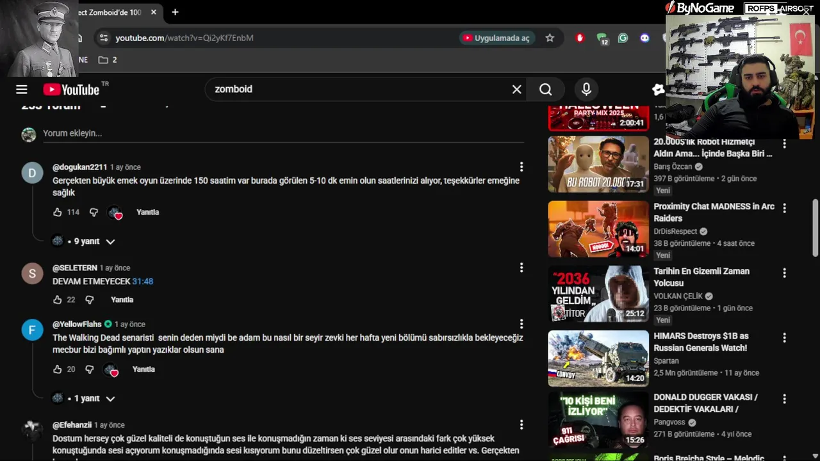Screen dimensions: 820x461
Task: Open the blue round extension icon
Action: tap(644, 38)
